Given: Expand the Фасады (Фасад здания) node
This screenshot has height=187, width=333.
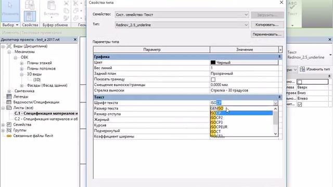Looking at the screenshot, I should pos(22,85).
